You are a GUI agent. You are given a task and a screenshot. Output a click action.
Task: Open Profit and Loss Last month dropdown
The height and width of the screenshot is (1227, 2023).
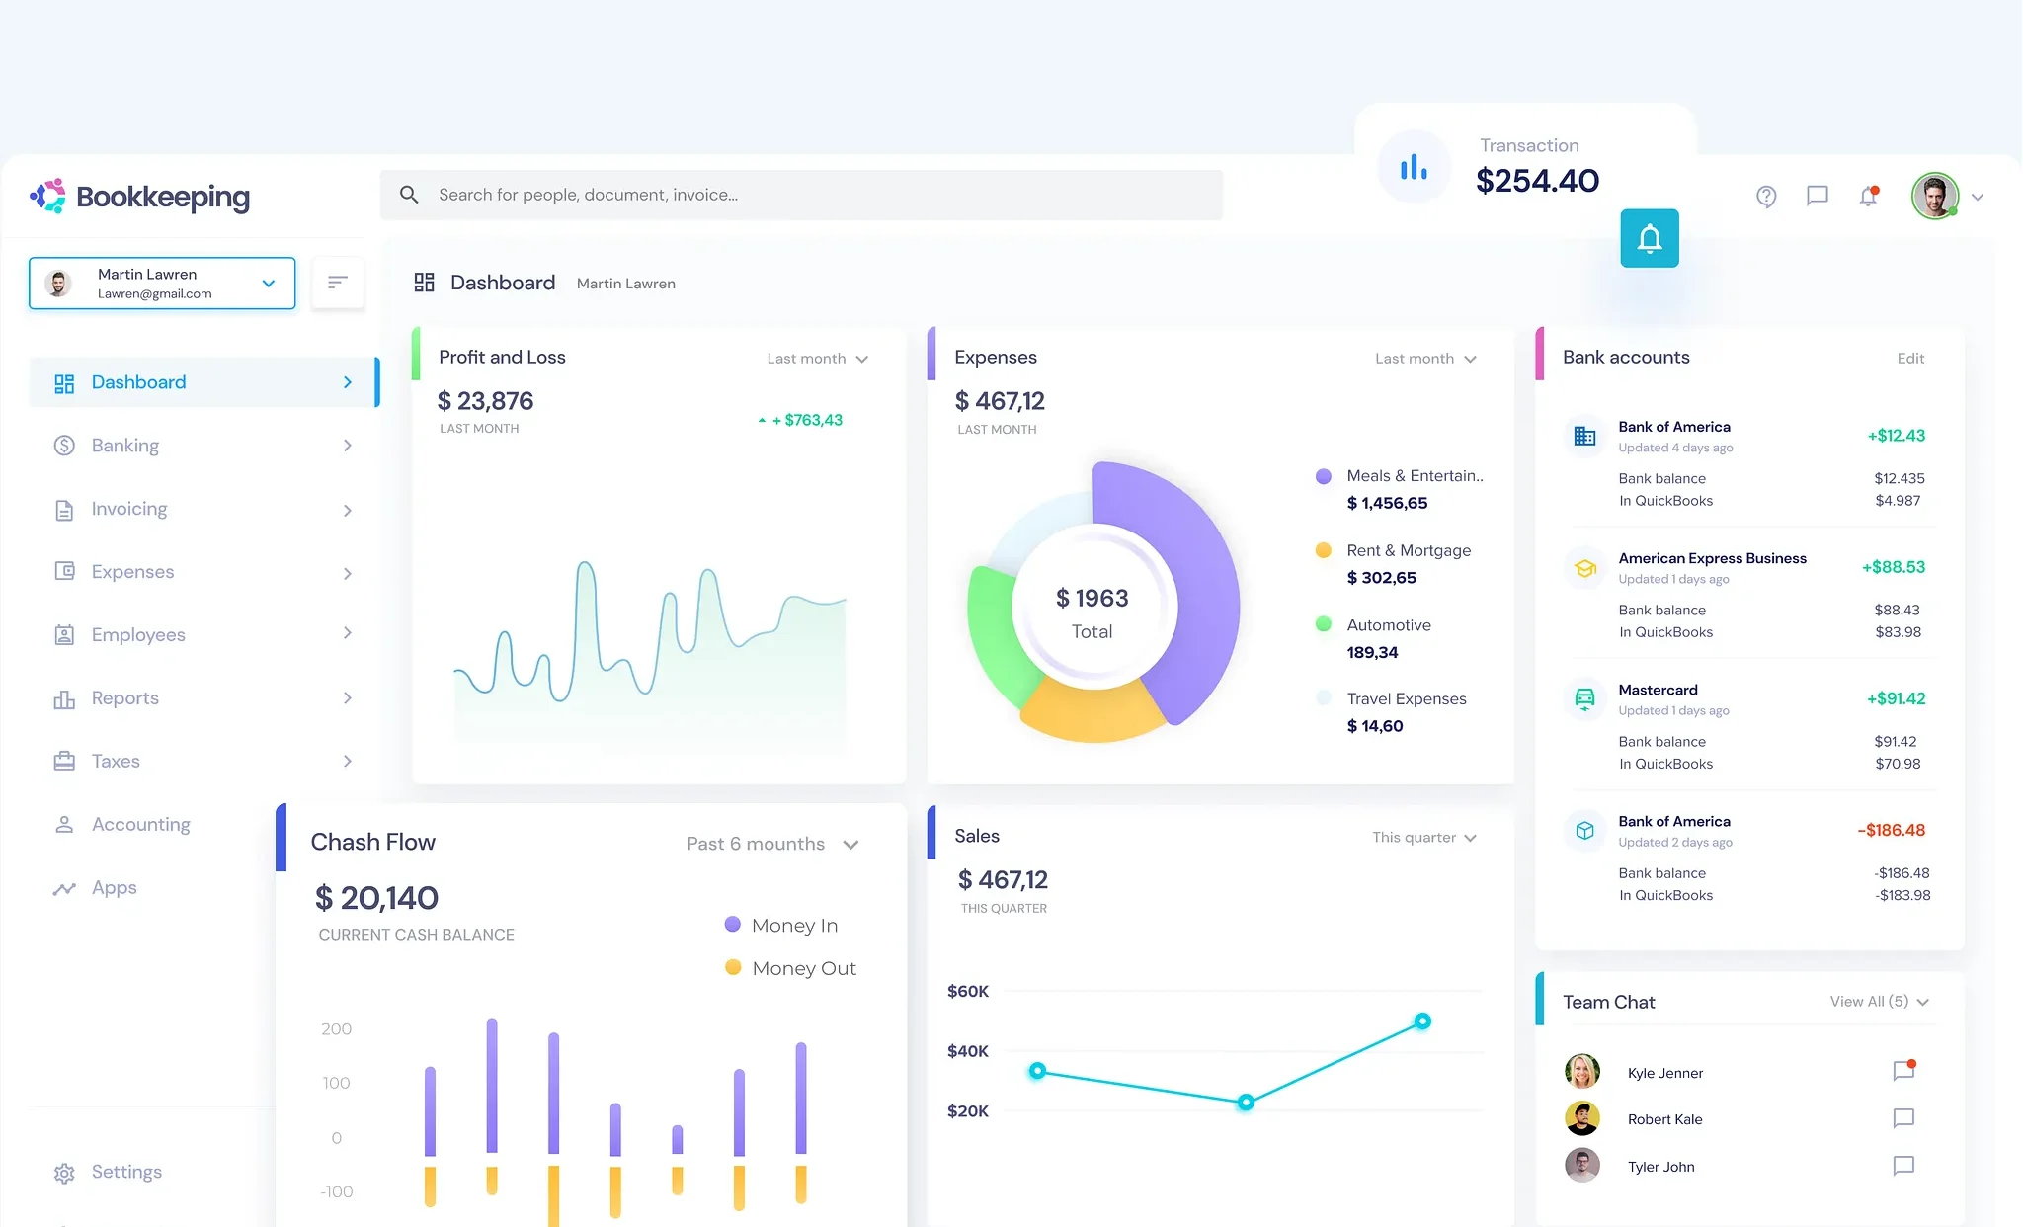pos(818,359)
